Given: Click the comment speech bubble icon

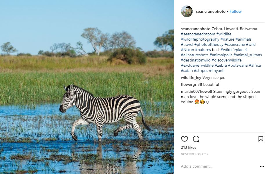Looking at the screenshot, I should click(196, 139).
